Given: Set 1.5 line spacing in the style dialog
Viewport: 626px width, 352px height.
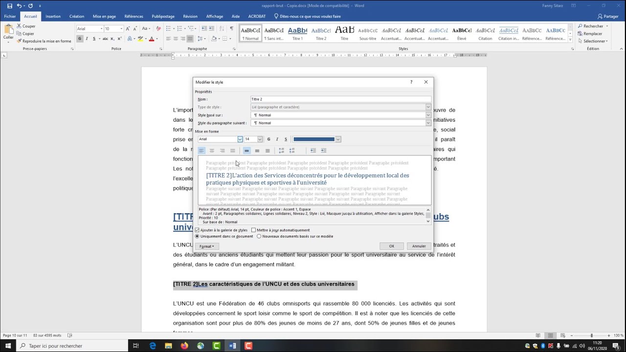Looking at the screenshot, I should 257,151.
